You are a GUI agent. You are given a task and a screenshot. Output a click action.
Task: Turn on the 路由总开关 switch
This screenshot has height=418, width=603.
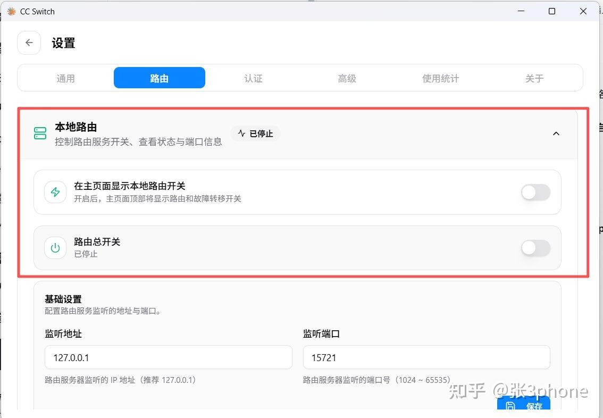pyautogui.click(x=535, y=248)
